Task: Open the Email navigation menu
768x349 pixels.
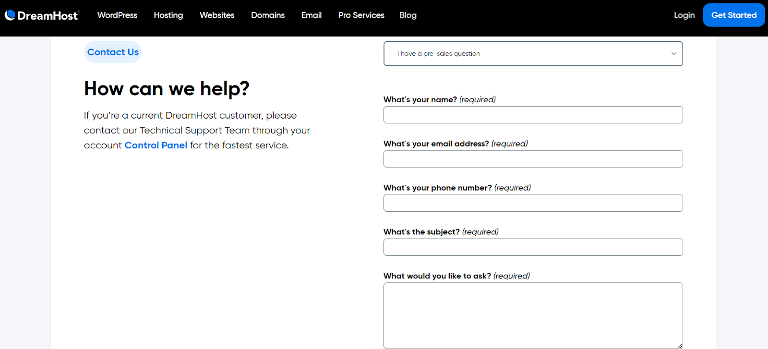Action: point(311,15)
